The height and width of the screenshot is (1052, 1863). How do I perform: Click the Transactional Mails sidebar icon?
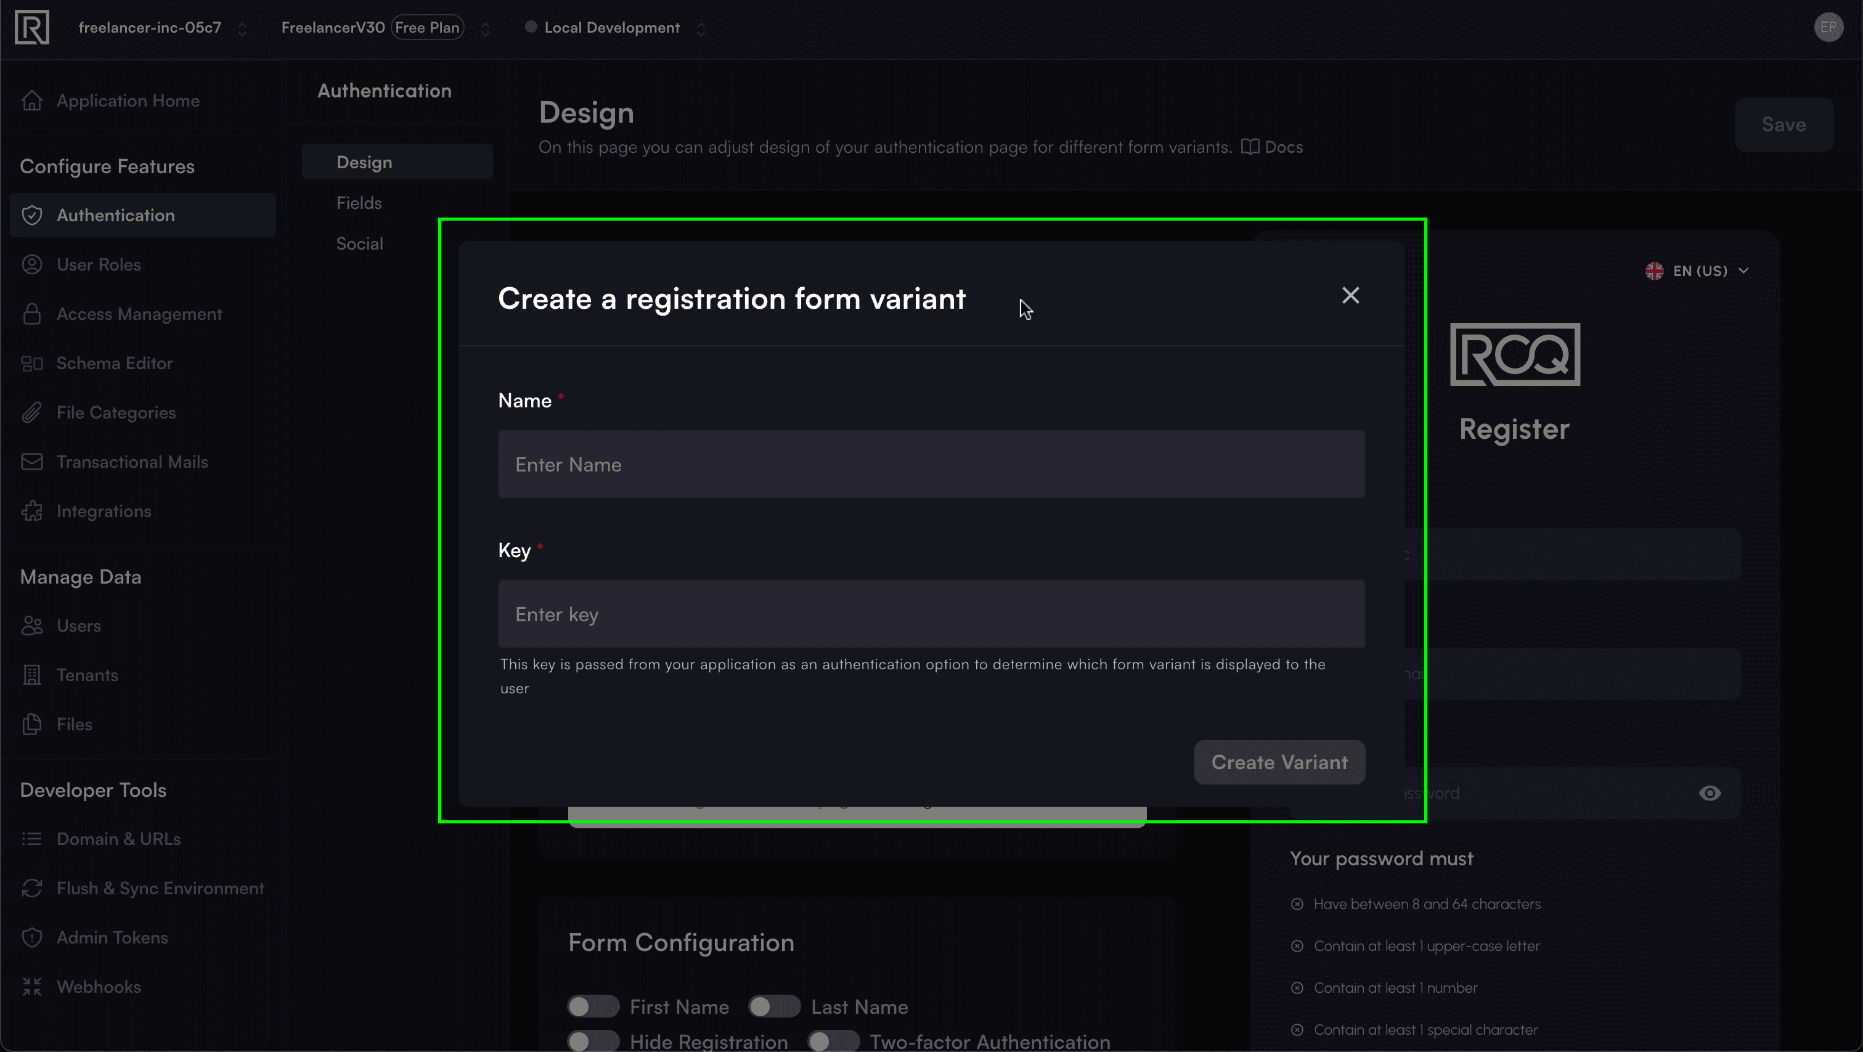[32, 461]
